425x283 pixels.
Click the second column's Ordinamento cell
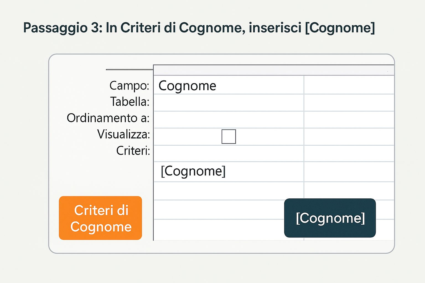[349, 119]
